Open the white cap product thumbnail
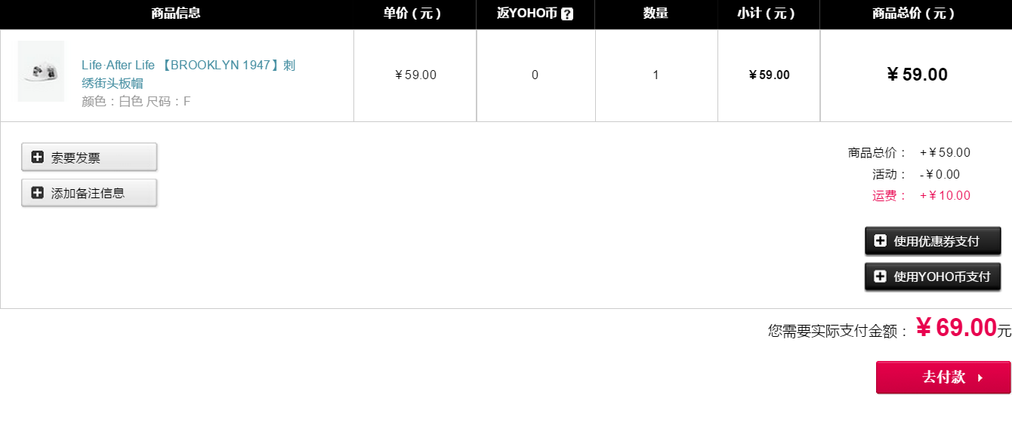 pyautogui.click(x=41, y=72)
